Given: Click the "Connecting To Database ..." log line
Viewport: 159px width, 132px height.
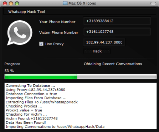Looking at the screenshot, I should [x=30, y=86].
